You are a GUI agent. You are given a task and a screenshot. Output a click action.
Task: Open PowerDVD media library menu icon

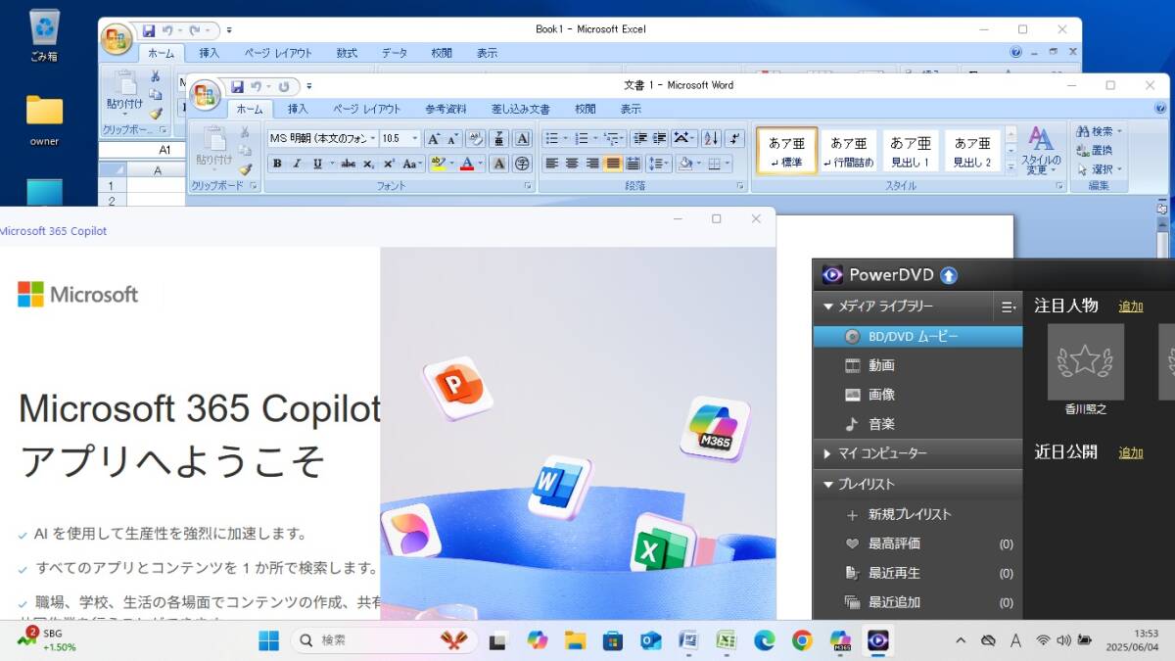click(1008, 307)
